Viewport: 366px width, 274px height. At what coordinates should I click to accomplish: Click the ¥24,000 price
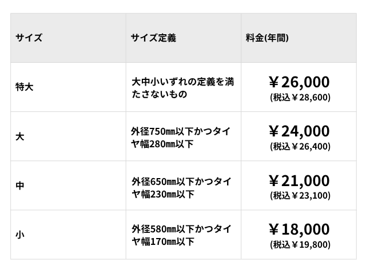coord(299,131)
